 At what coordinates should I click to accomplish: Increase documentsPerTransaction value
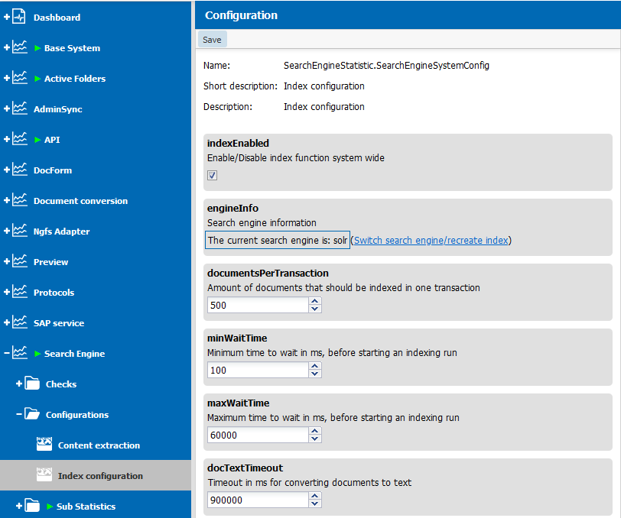click(315, 302)
